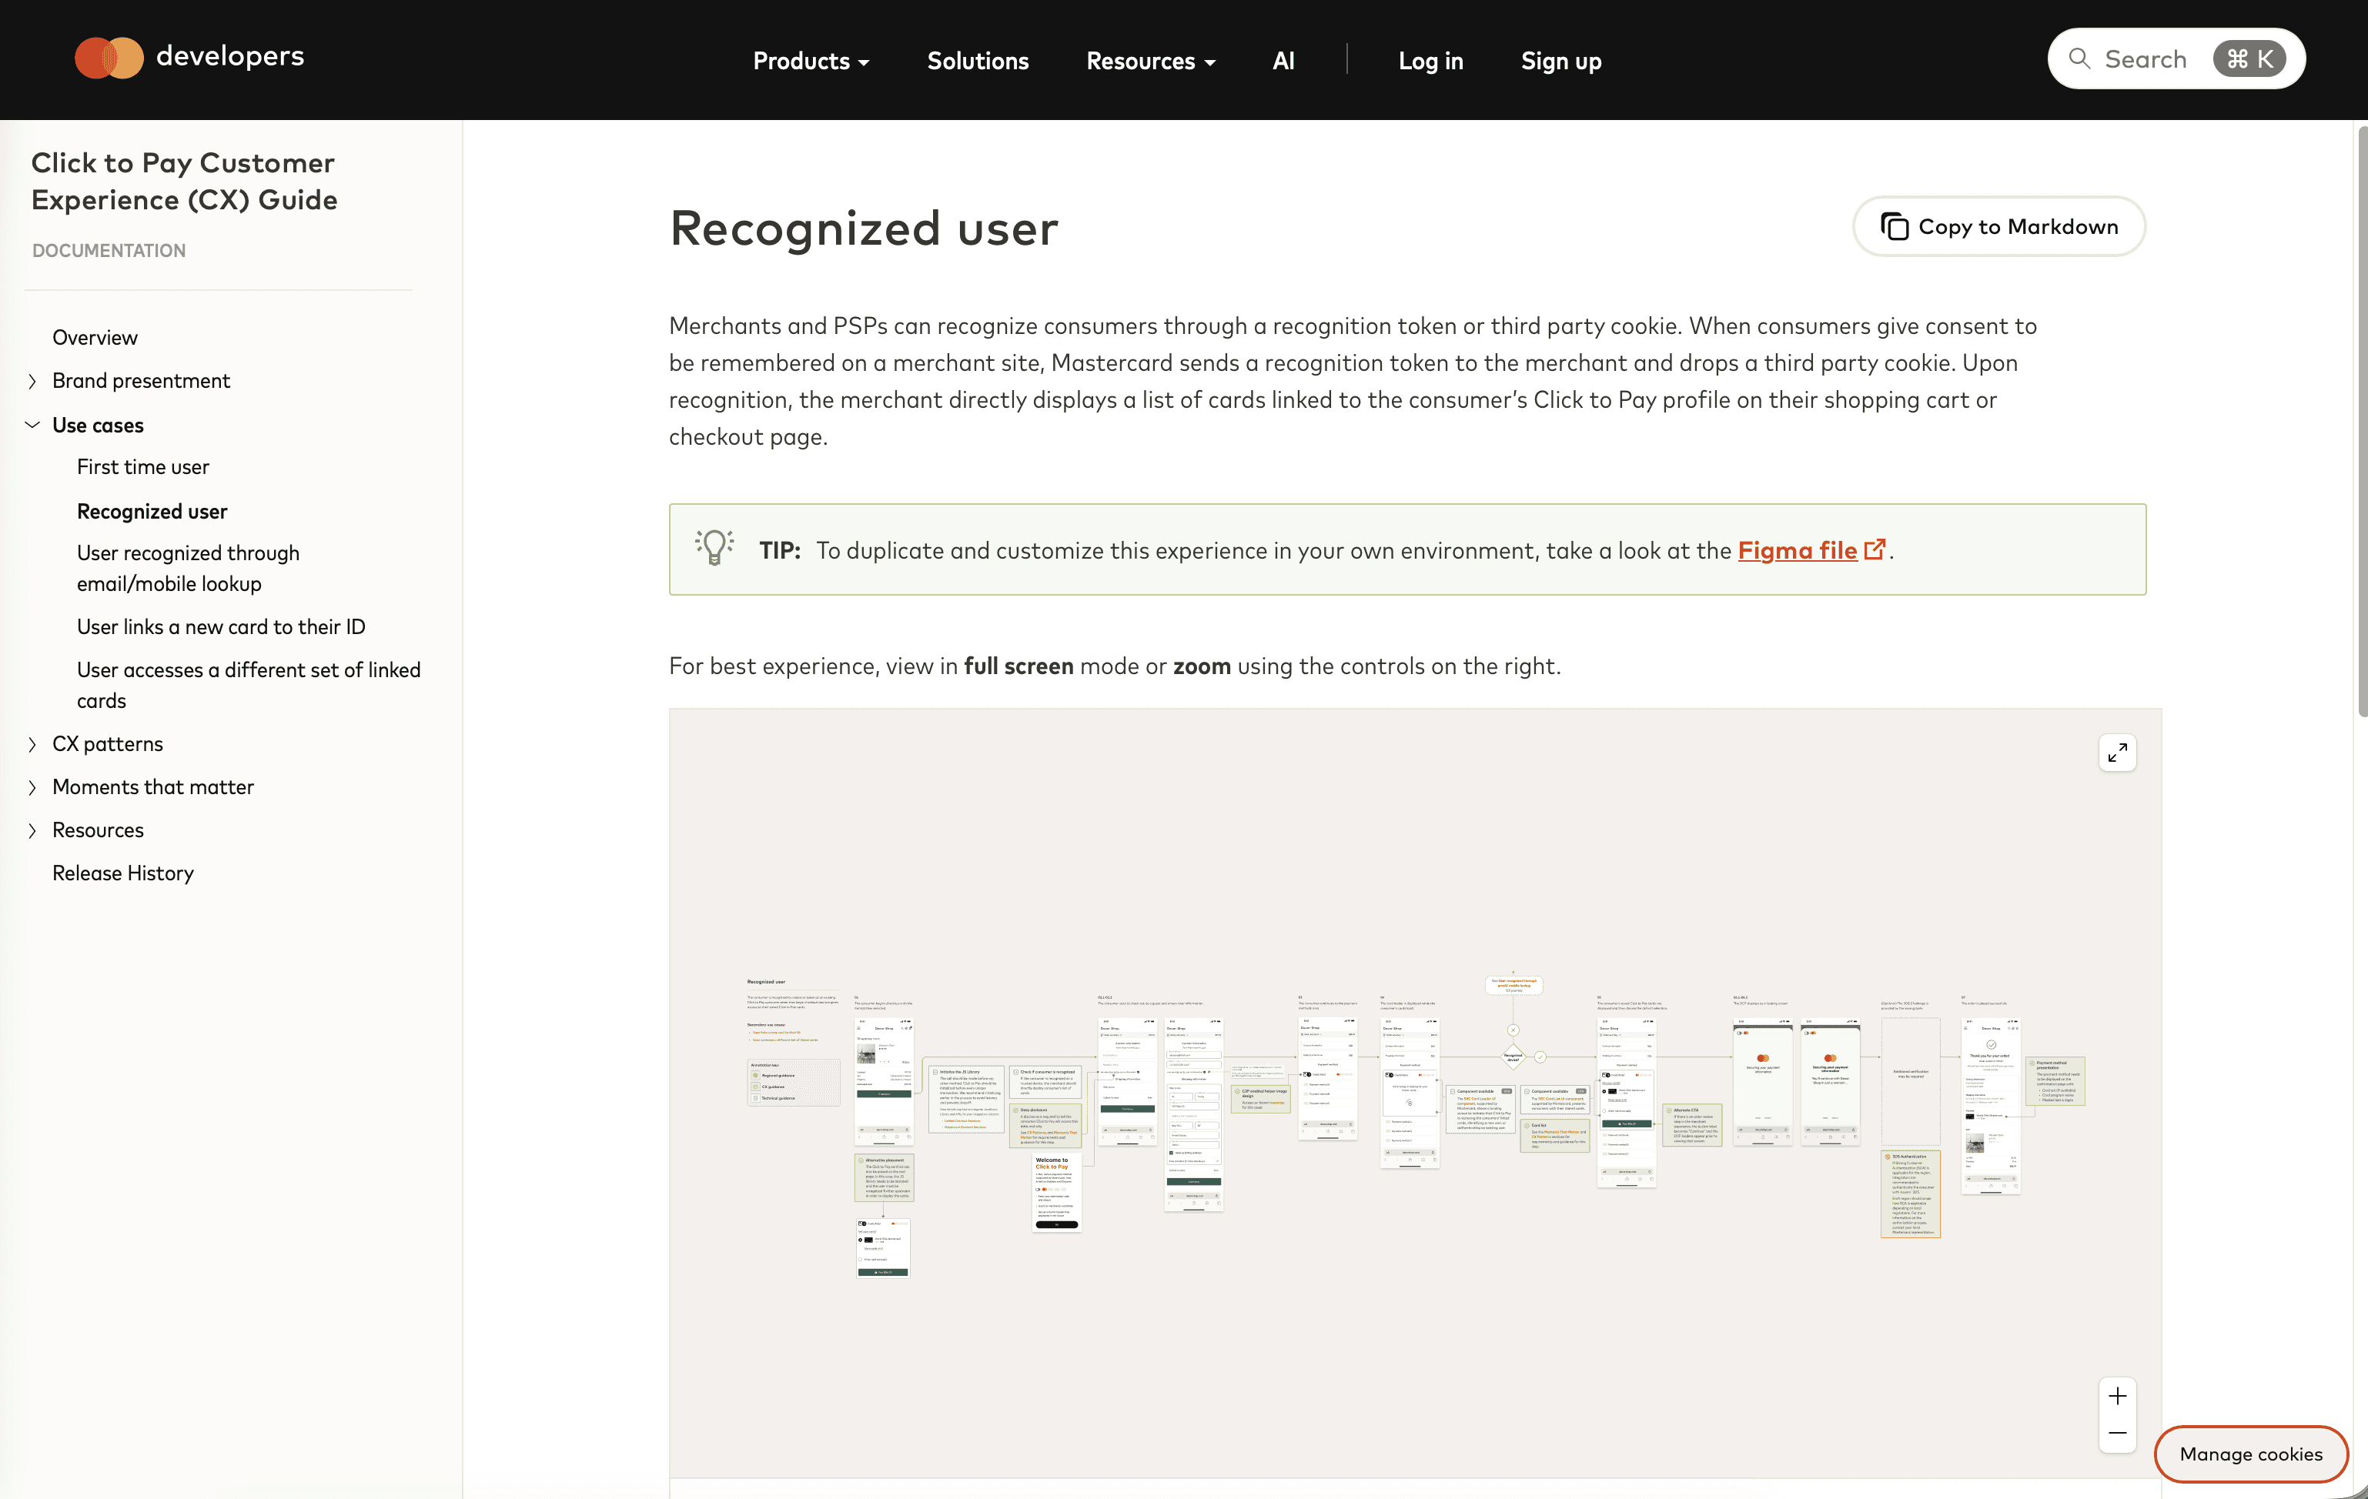Viewport: 2368px width, 1499px height.
Task: Select First time user in sidebar
Action: [x=142, y=467]
